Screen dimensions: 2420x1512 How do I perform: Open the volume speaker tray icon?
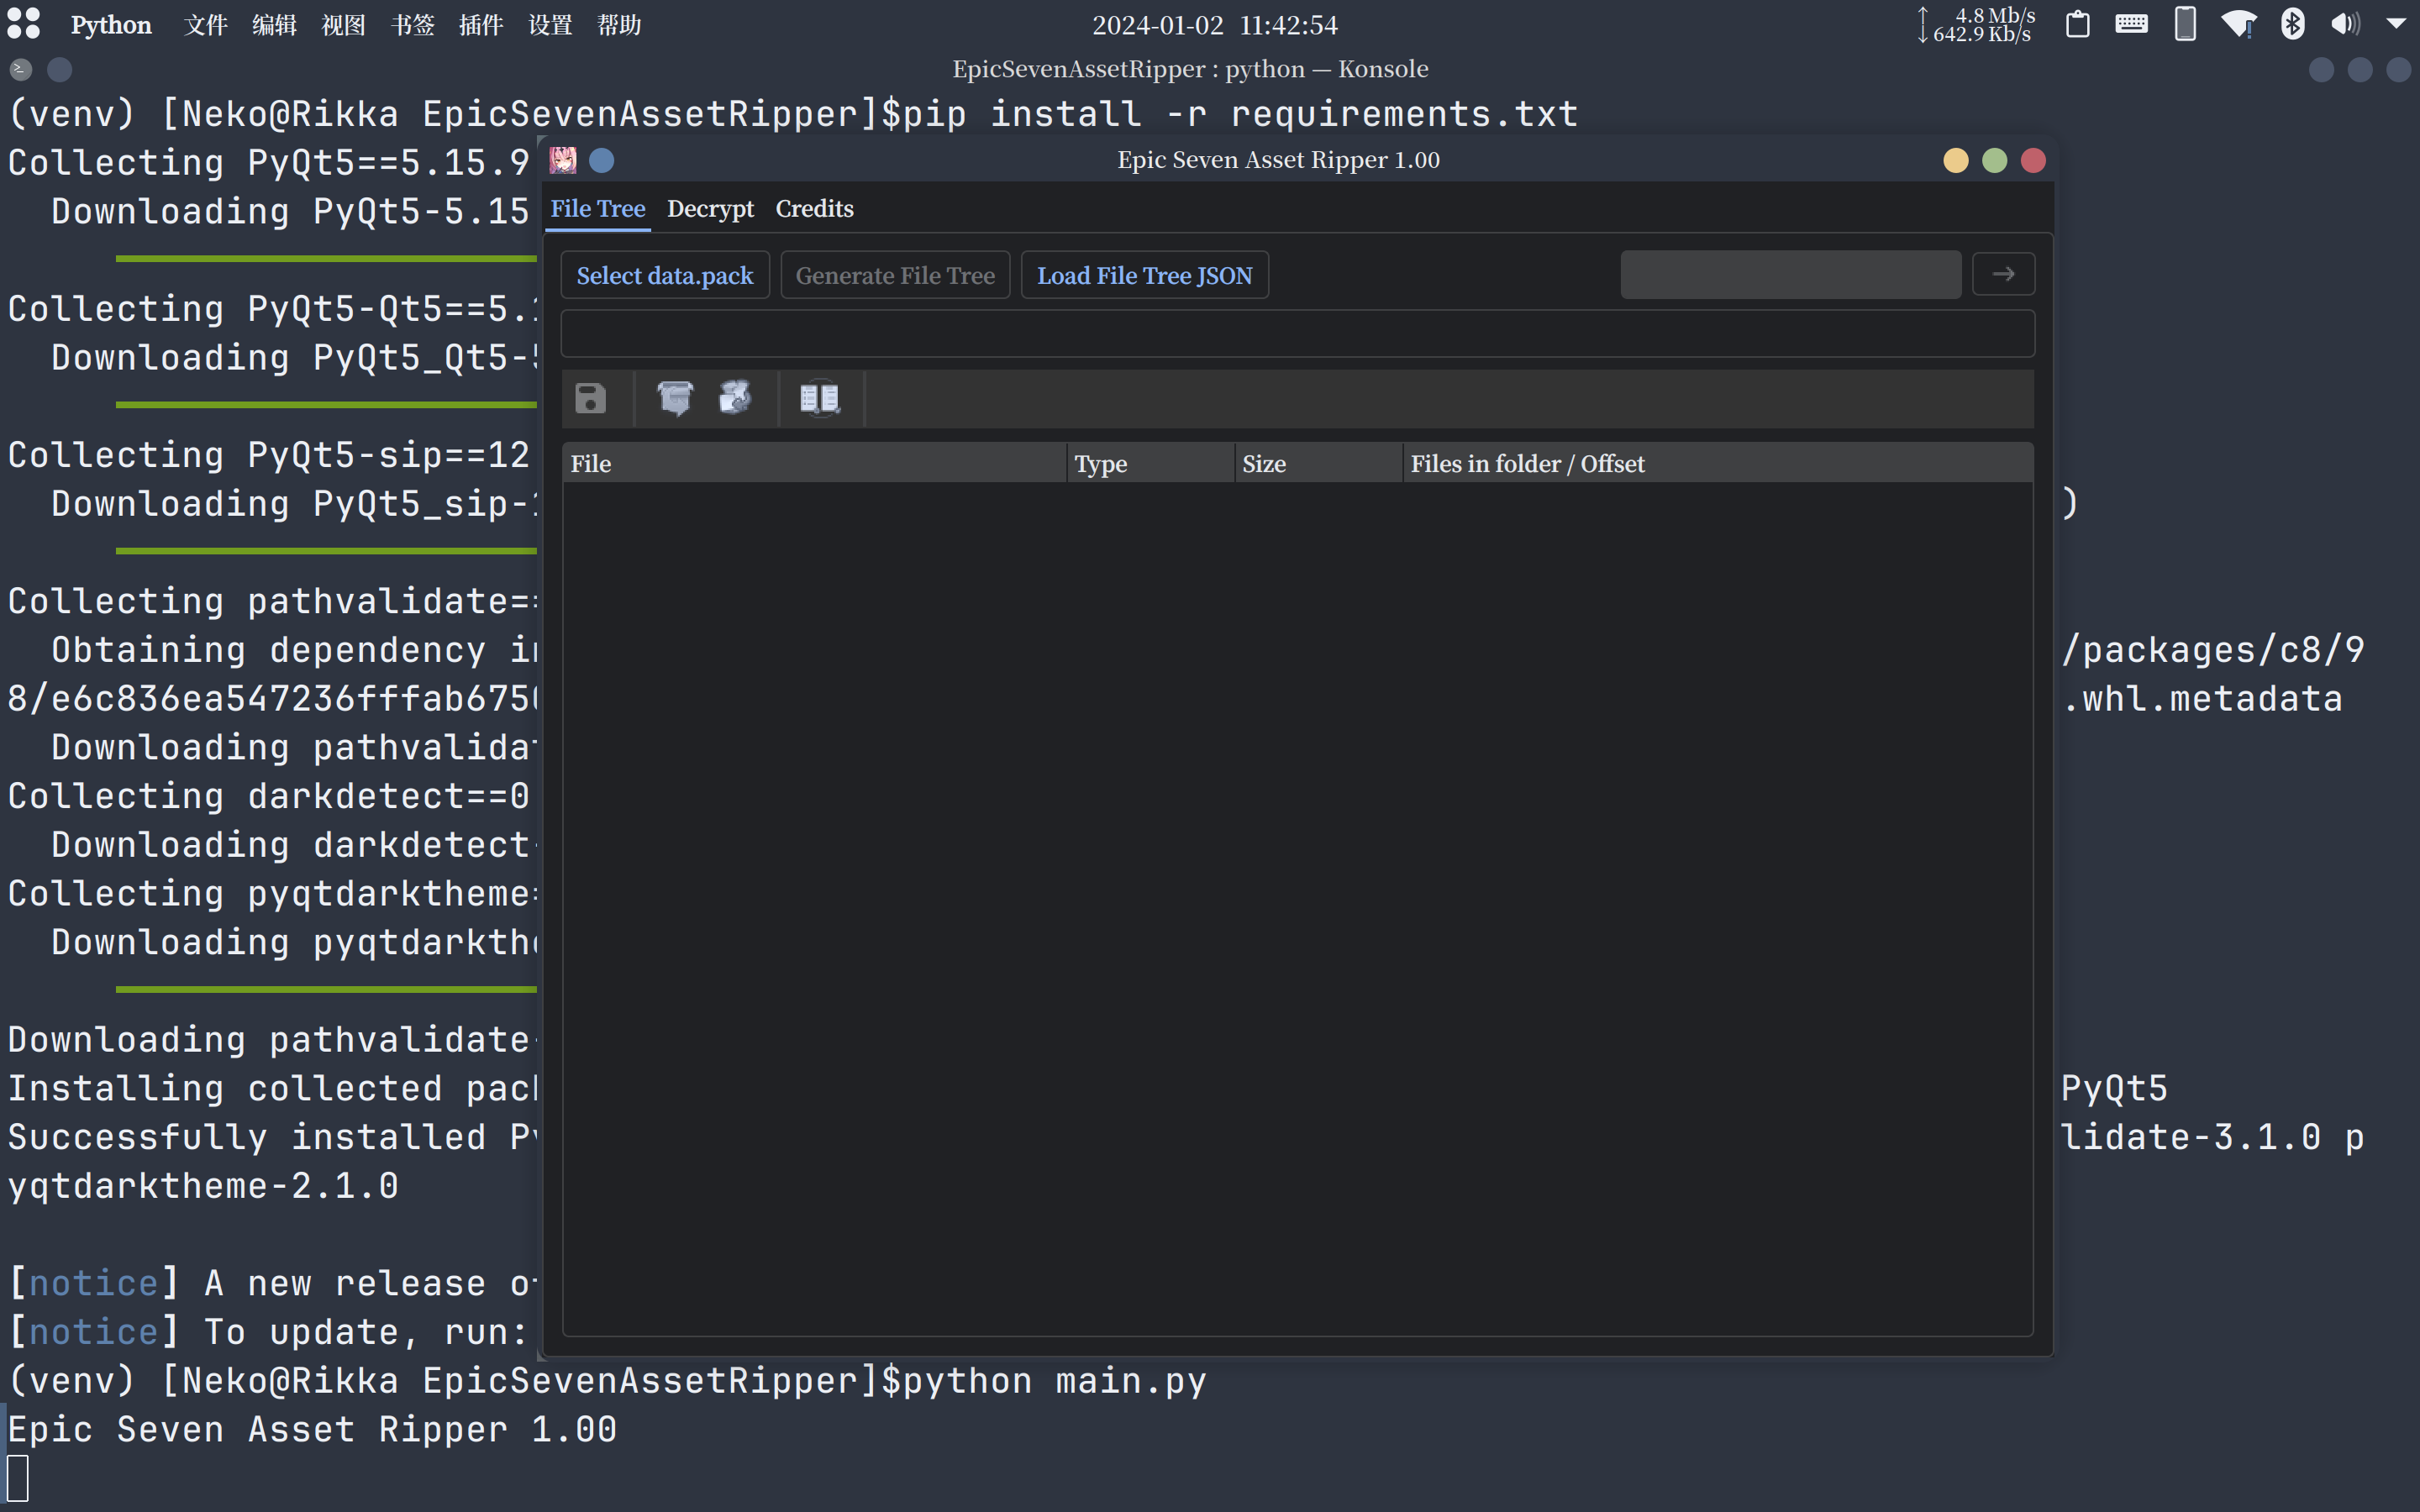pyautogui.click(x=2346, y=24)
